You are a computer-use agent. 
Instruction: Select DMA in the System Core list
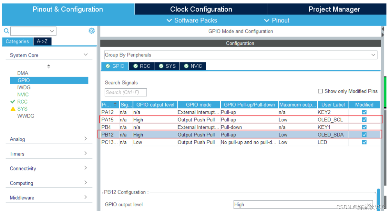[23, 73]
